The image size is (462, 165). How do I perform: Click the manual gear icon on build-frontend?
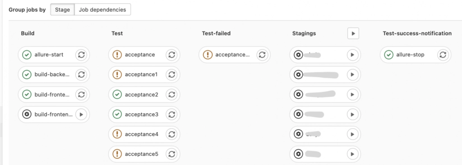coord(27,115)
